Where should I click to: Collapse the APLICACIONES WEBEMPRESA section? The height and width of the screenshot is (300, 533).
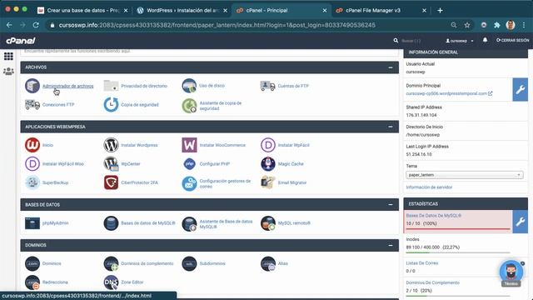[x=391, y=127]
